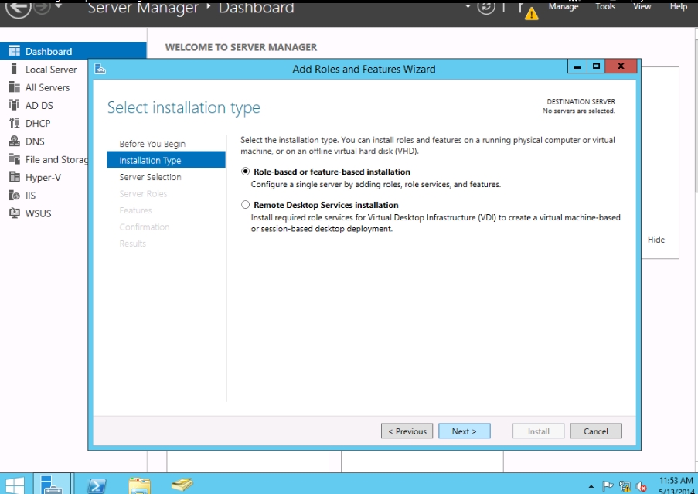698x494 pixels.
Task: Cancel the Add Roles wizard
Action: [596, 431]
